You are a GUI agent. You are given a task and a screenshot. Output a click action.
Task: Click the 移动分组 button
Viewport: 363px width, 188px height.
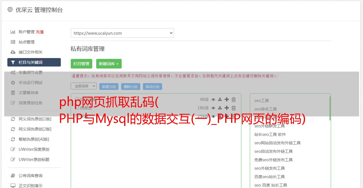pyautogui.click(x=152, y=87)
